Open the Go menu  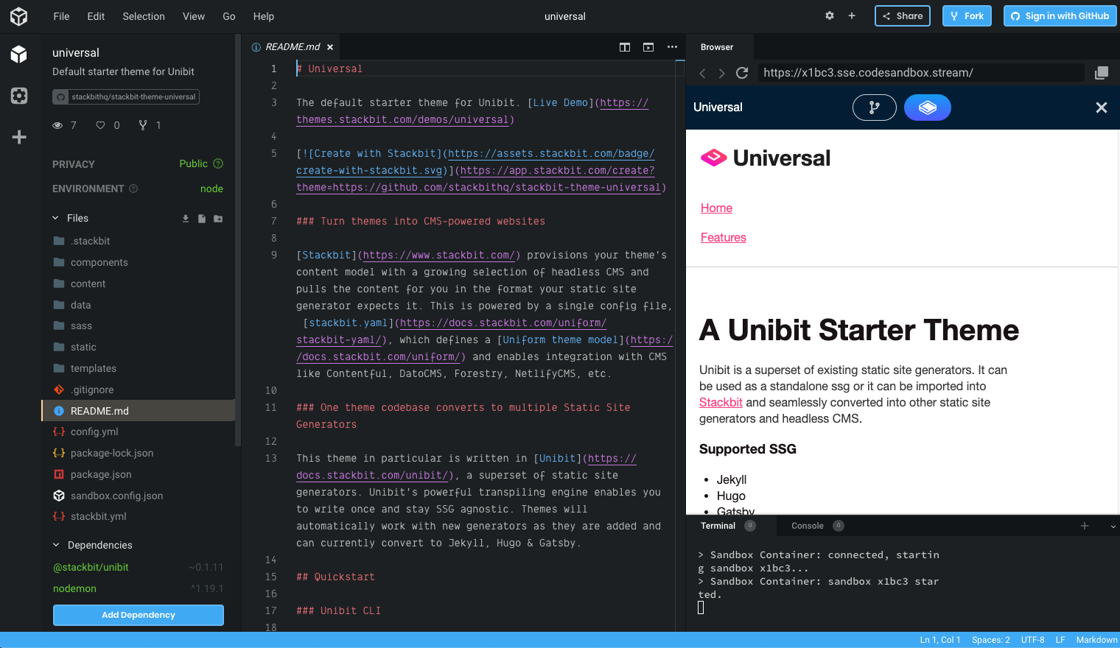(229, 16)
